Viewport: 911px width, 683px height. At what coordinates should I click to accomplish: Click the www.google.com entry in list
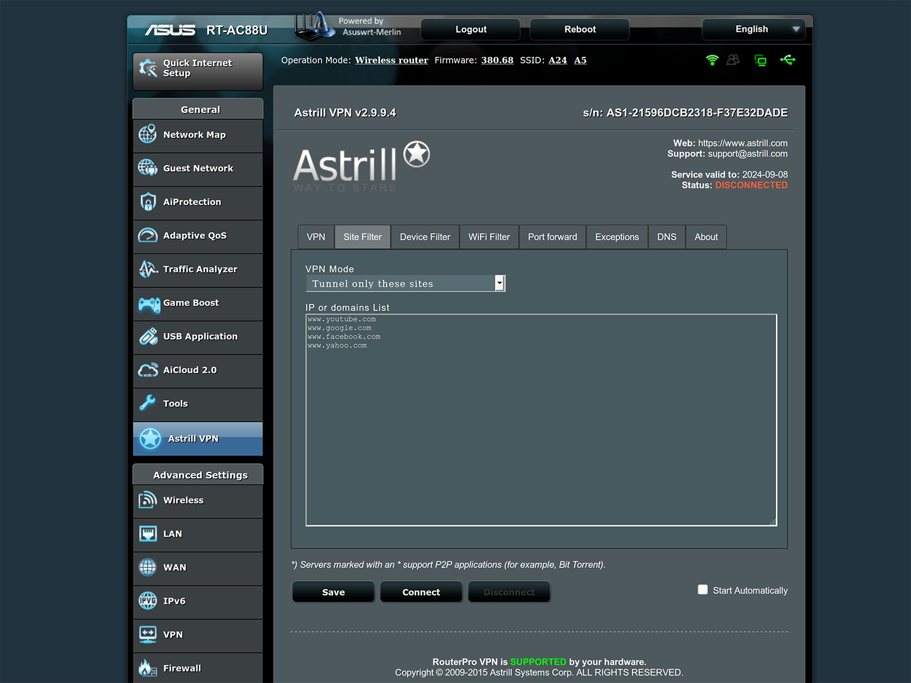(x=339, y=328)
